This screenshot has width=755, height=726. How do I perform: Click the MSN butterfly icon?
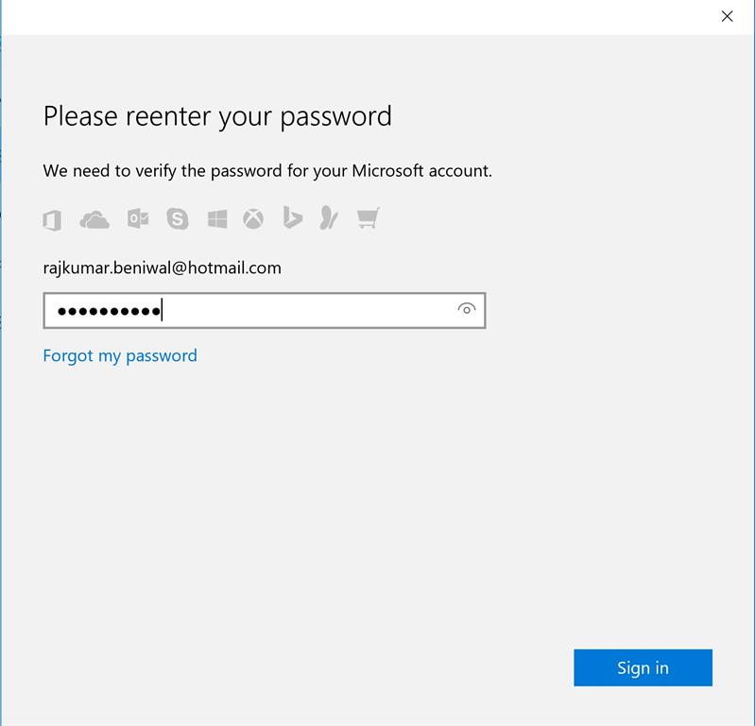click(328, 218)
